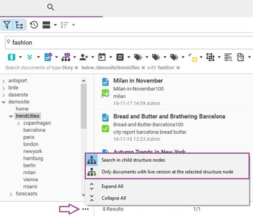
Task: Open the map filter icon
Action: pos(12,57)
